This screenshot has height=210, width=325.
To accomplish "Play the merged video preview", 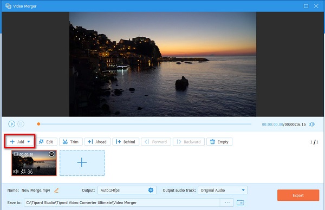I will coord(11,124).
